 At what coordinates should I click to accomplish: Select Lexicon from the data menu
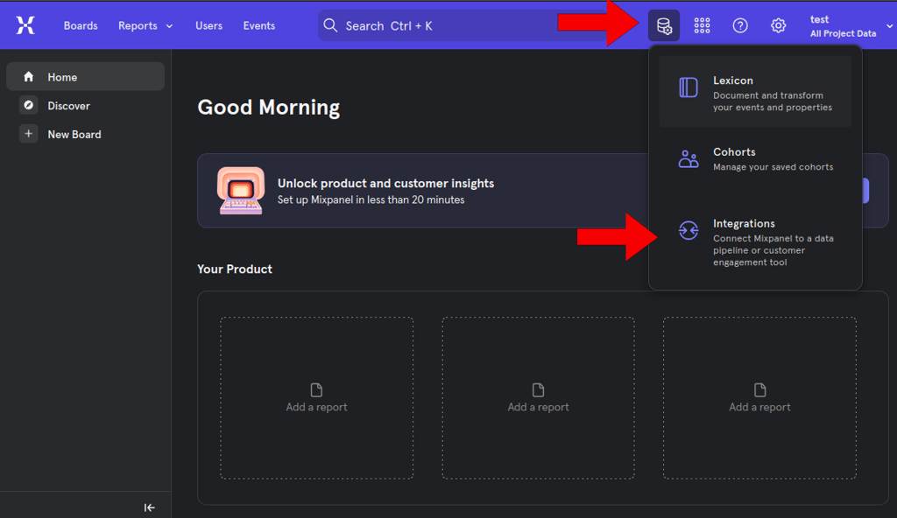(755, 92)
